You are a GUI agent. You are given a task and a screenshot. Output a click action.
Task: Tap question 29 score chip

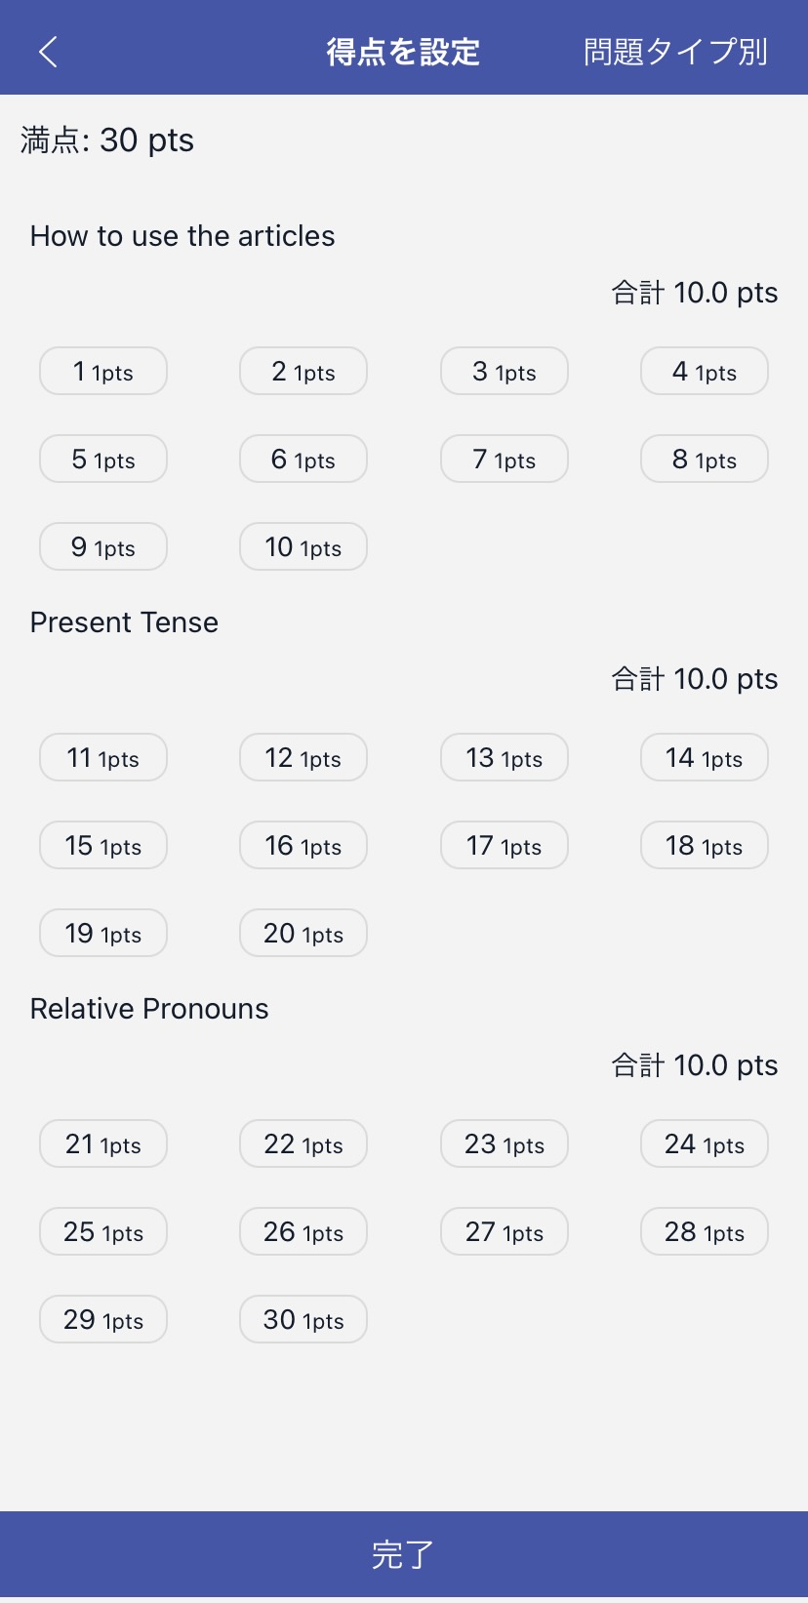(x=103, y=1320)
